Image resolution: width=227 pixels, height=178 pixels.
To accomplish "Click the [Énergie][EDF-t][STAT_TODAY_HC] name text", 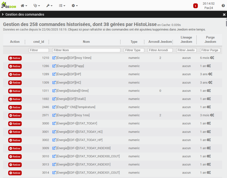I will click(79, 132).
